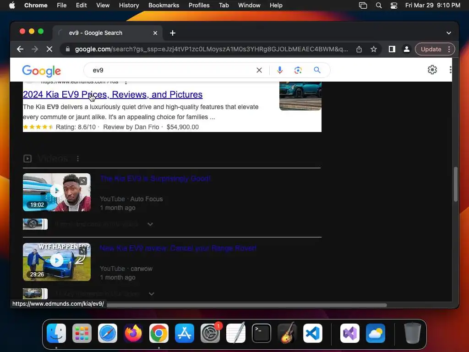Open the Chrome menu in menu bar
The width and height of the screenshot is (469, 352).
pos(36,5)
